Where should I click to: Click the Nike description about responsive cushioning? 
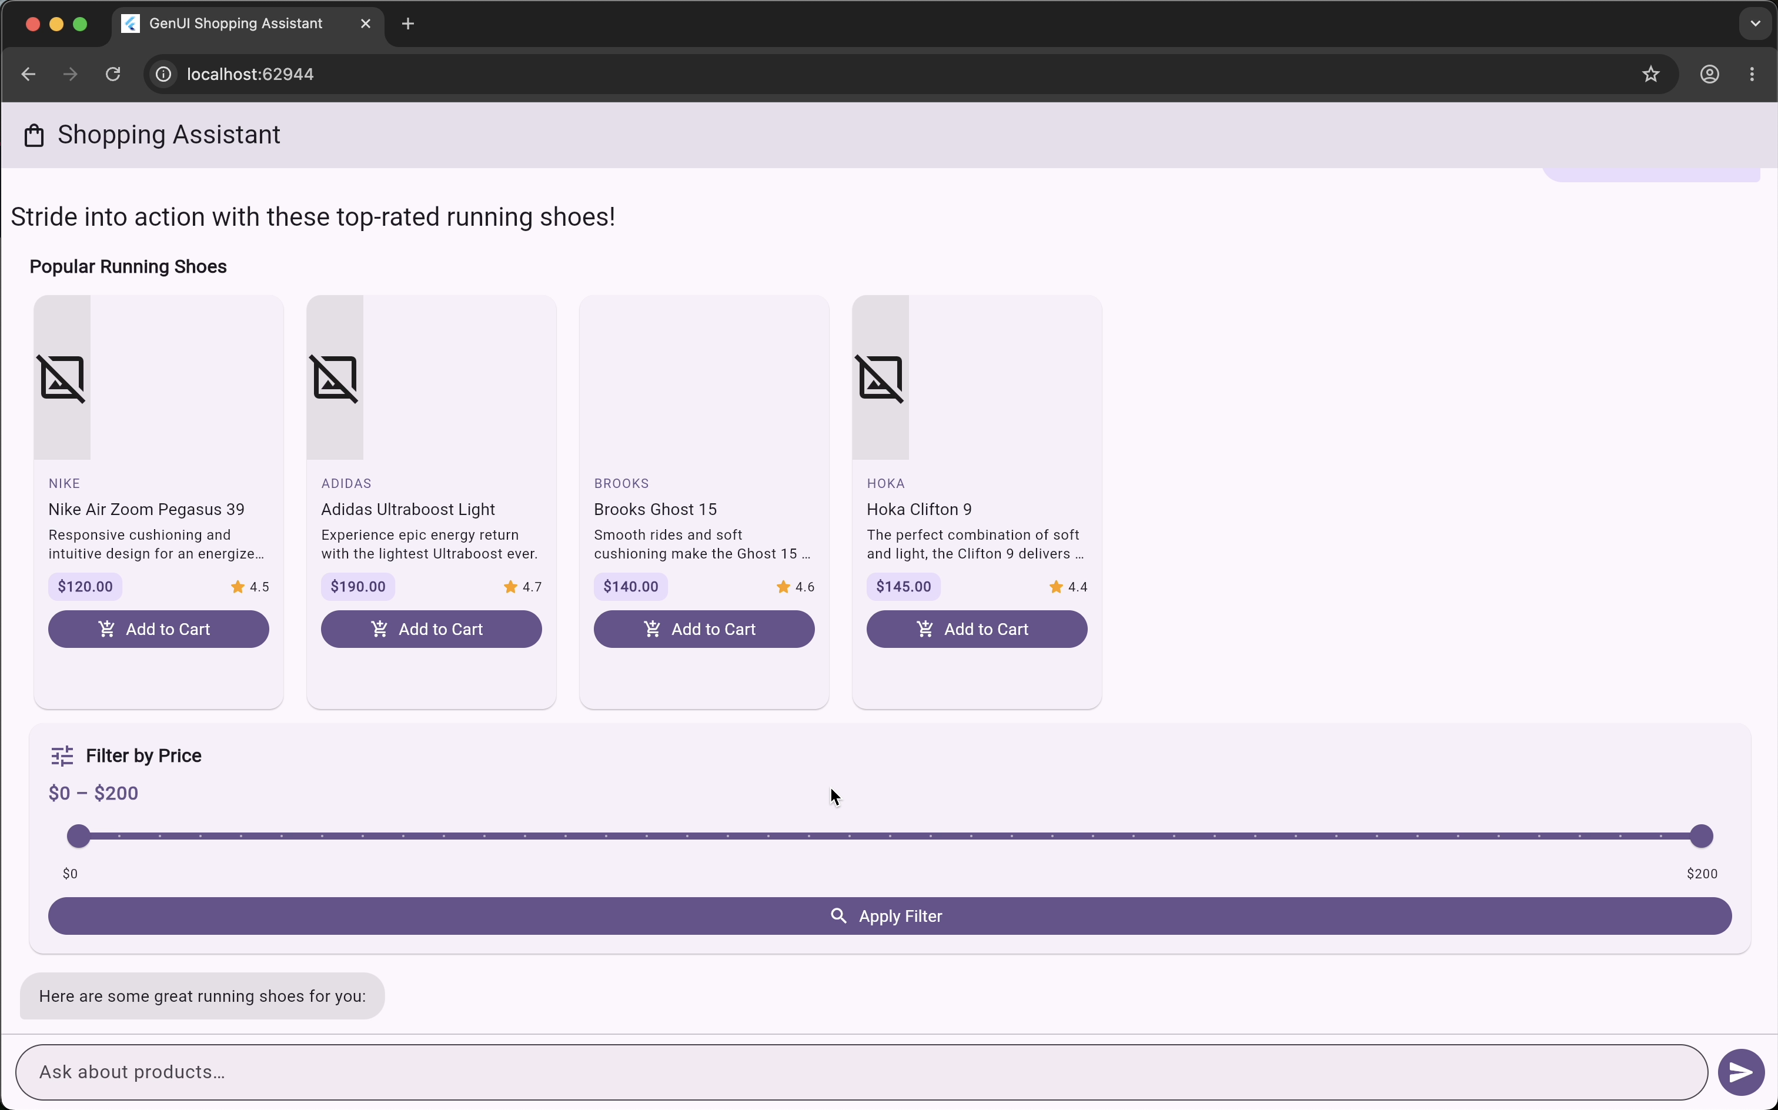point(156,545)
